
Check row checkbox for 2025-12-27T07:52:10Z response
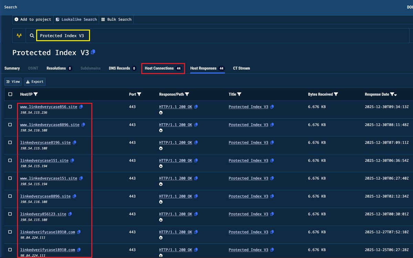point(10,232)
